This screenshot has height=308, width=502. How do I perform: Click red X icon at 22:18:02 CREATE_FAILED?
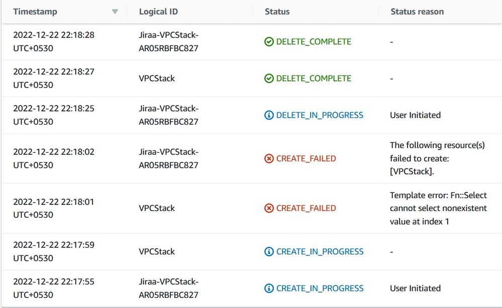(x=269, y=158)
